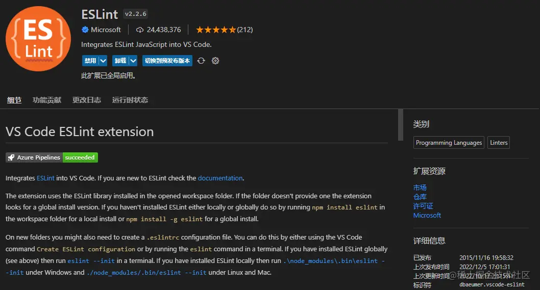Click the VS Code ESLint extension heading
Screen dimensions: 540x290
(x=80, y=132)
